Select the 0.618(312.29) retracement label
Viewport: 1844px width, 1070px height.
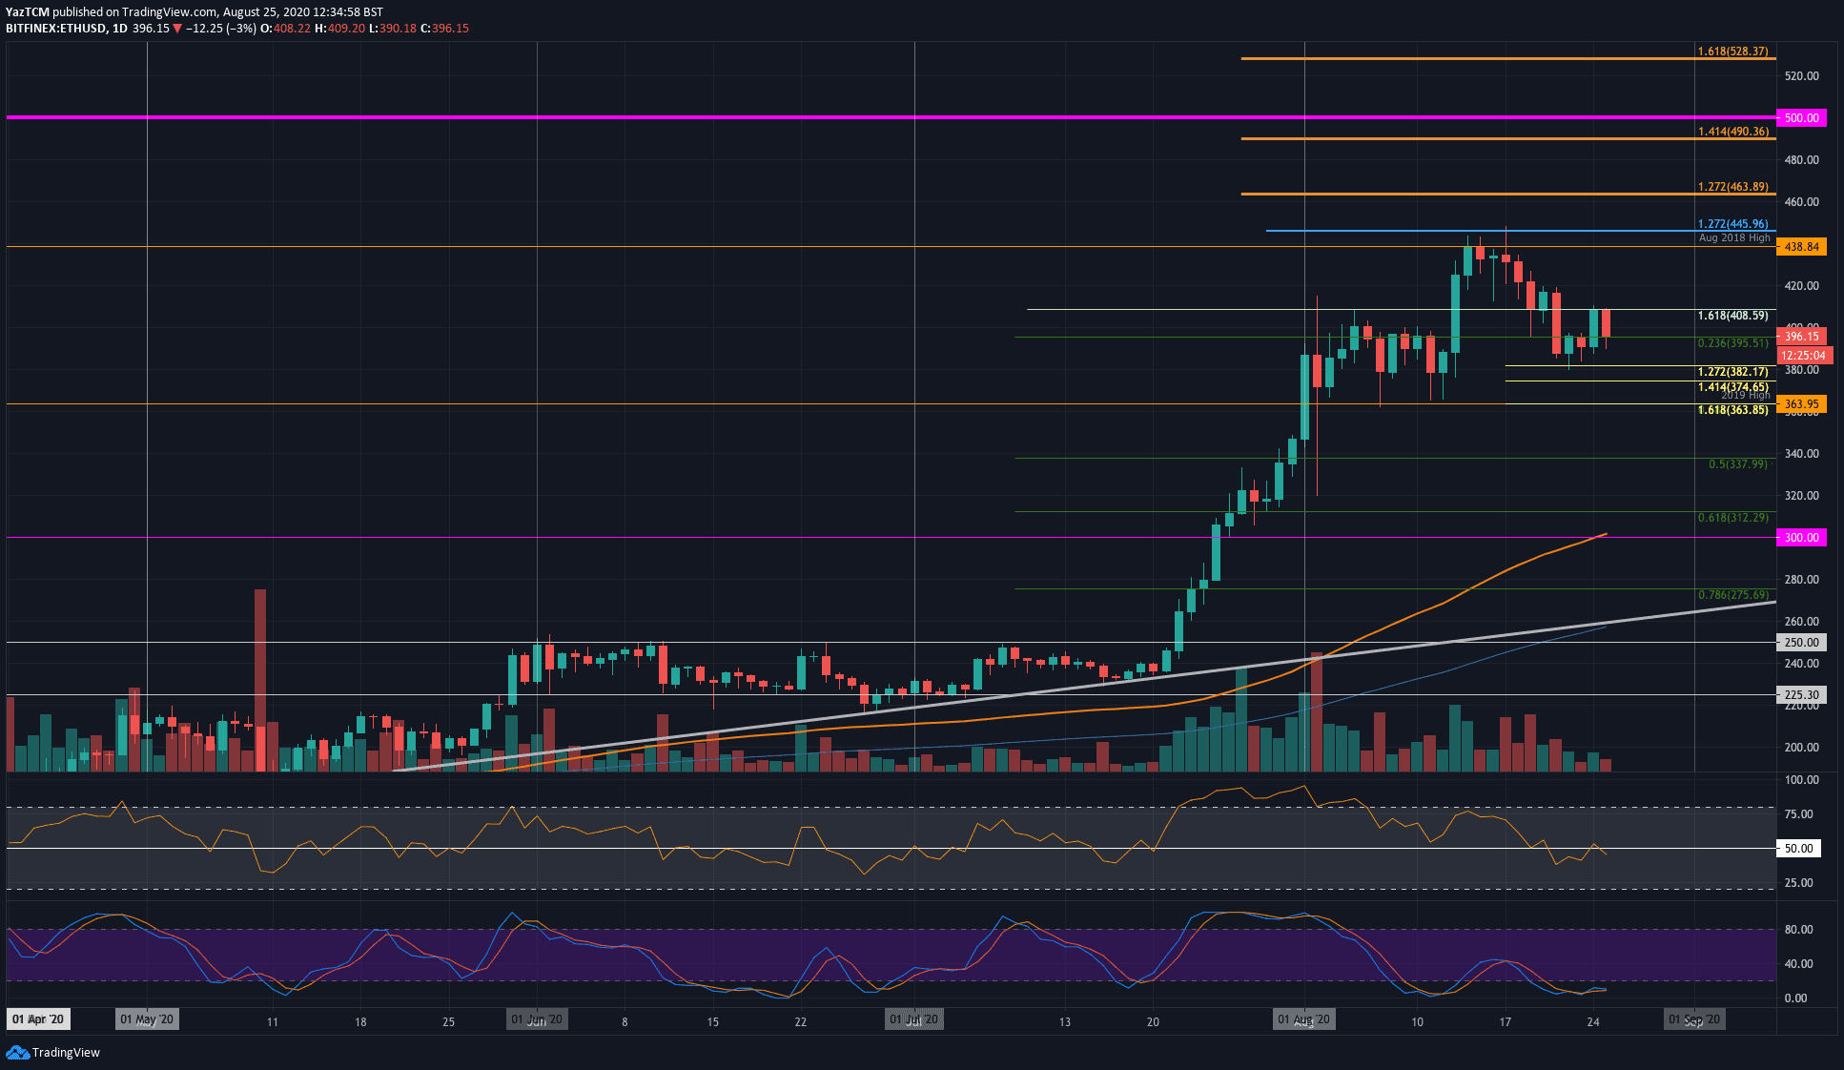click(1732, 518)
